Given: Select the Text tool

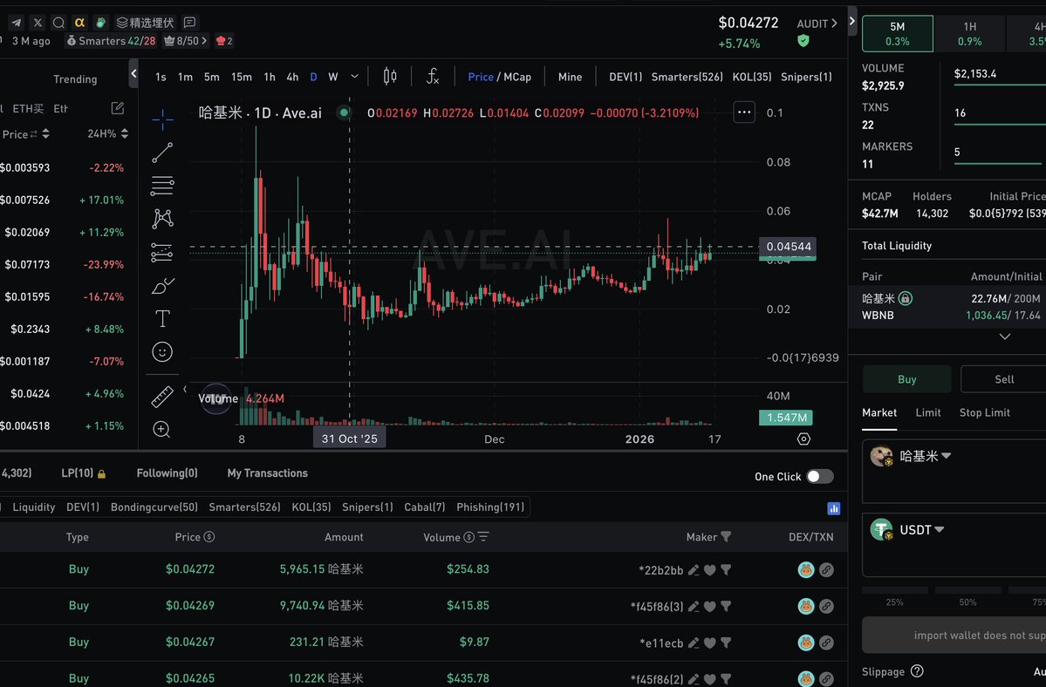Looking at the screenshot, I should [x=162, y=318].
